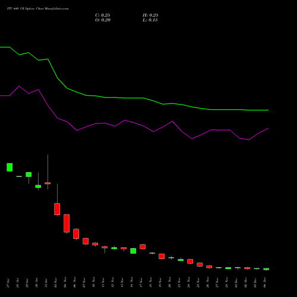Click the large red candlestick above 04 Nov
This screenshot has width=297, height=297.
click(x=67, y=223)
